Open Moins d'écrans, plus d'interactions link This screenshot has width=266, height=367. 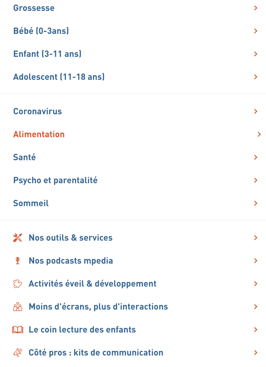(x=98, y=307)
